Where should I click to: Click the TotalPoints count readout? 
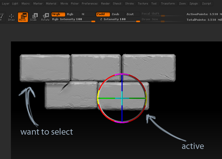click(x=204, y=20)
